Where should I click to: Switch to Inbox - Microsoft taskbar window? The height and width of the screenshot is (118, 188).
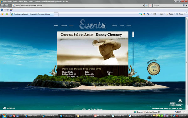[x=84, y=116]
